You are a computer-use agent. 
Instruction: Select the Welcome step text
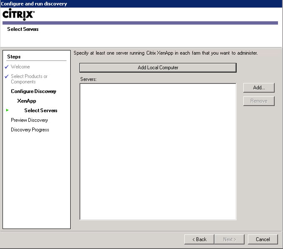click(20, 67)
